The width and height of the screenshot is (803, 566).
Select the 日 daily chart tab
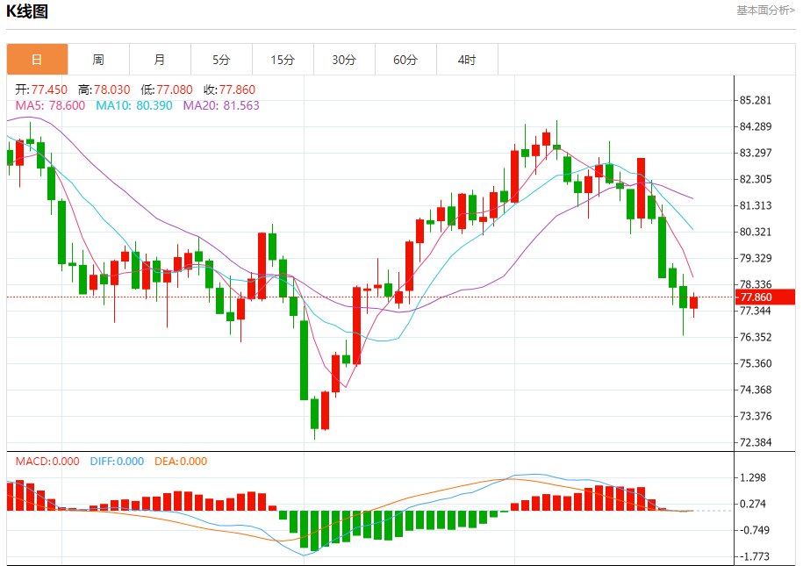coord(37,60)
